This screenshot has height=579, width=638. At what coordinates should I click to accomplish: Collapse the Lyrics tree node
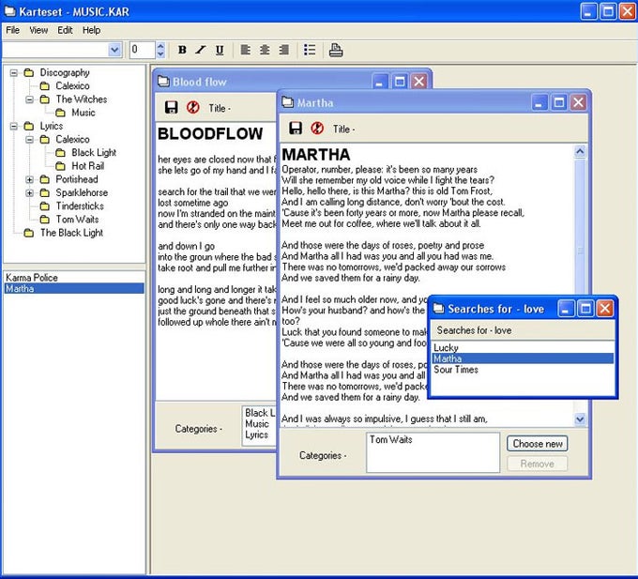click(14, 127)
